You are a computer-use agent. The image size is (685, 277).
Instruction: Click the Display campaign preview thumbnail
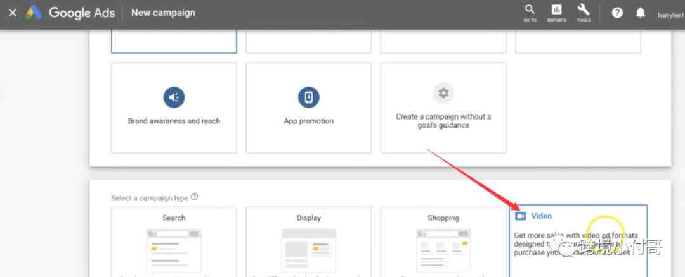308,250
